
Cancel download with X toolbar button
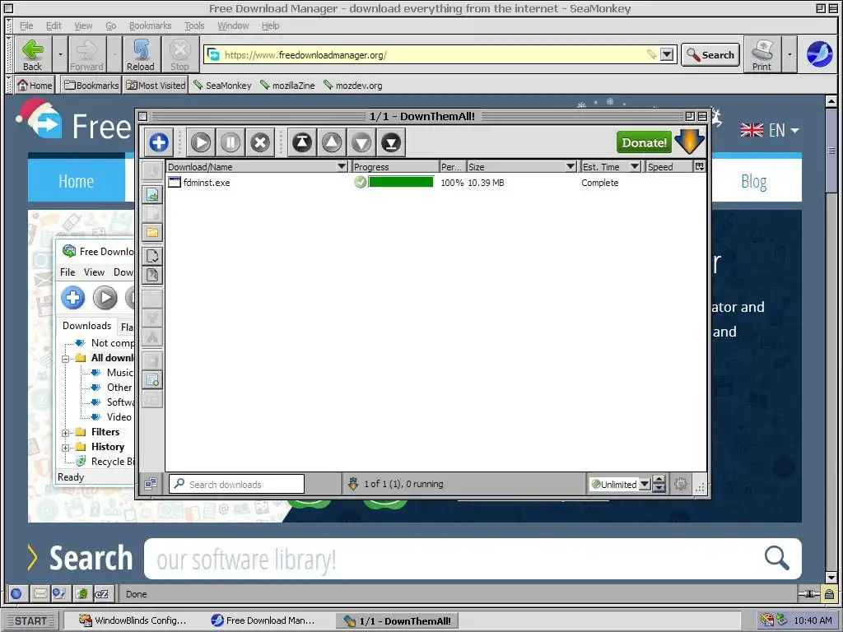coord(260,142)
